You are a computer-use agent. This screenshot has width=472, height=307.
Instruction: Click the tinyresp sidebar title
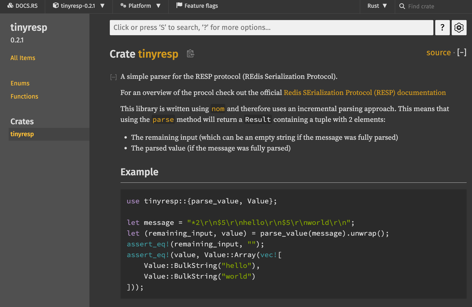click(29, 27)
